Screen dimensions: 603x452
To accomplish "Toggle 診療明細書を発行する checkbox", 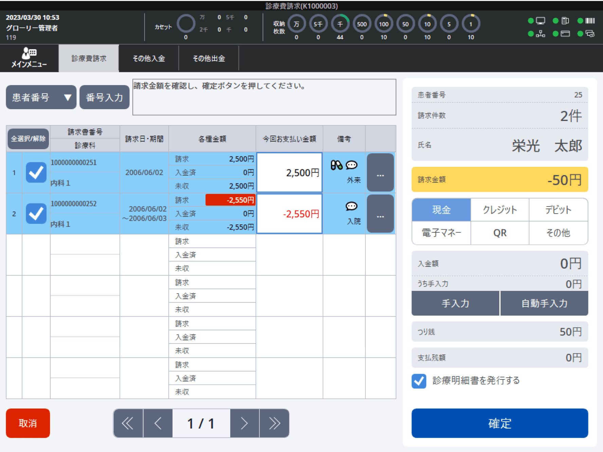I will click(x=419, y=381).
